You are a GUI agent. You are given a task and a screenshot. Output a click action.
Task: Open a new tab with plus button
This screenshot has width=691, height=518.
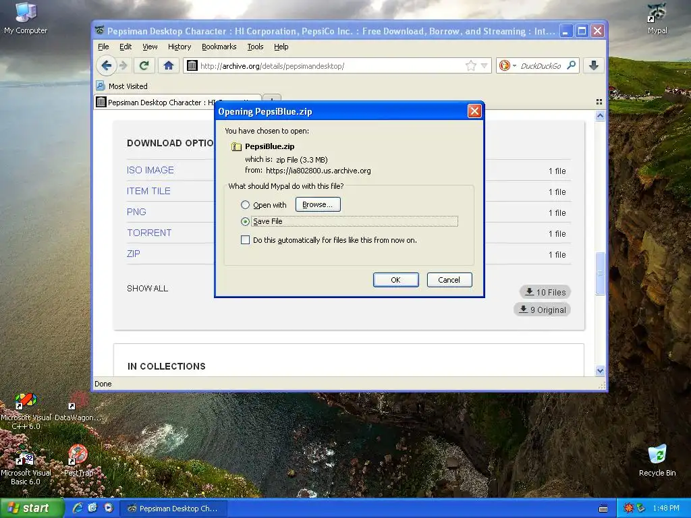coord(273,100)
